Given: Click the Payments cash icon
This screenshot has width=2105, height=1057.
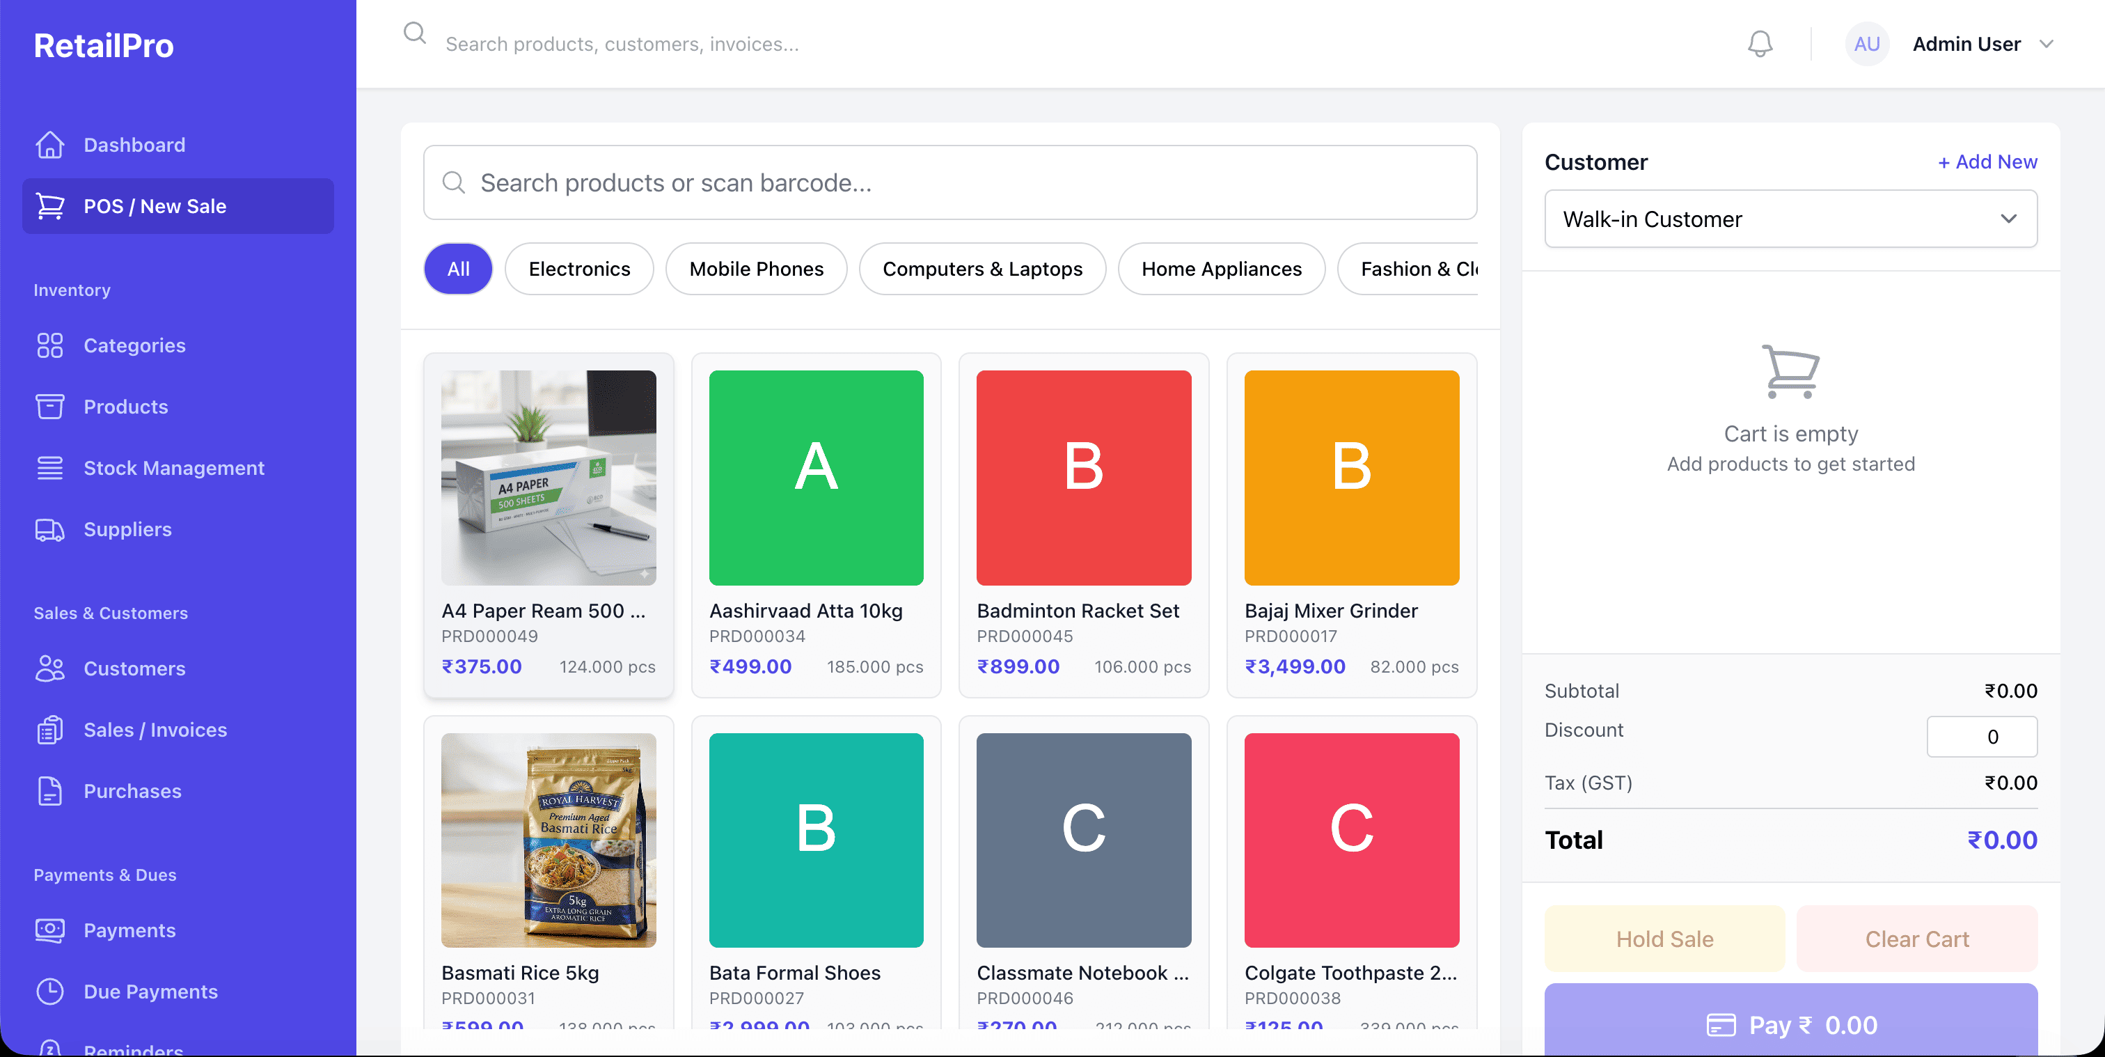Looking at the screenshot, I should pos(50,930).
